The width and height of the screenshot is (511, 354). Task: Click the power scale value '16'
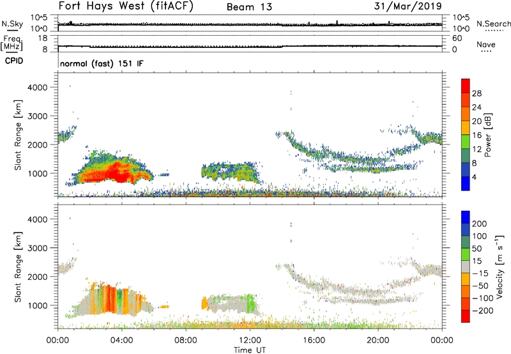477,135
